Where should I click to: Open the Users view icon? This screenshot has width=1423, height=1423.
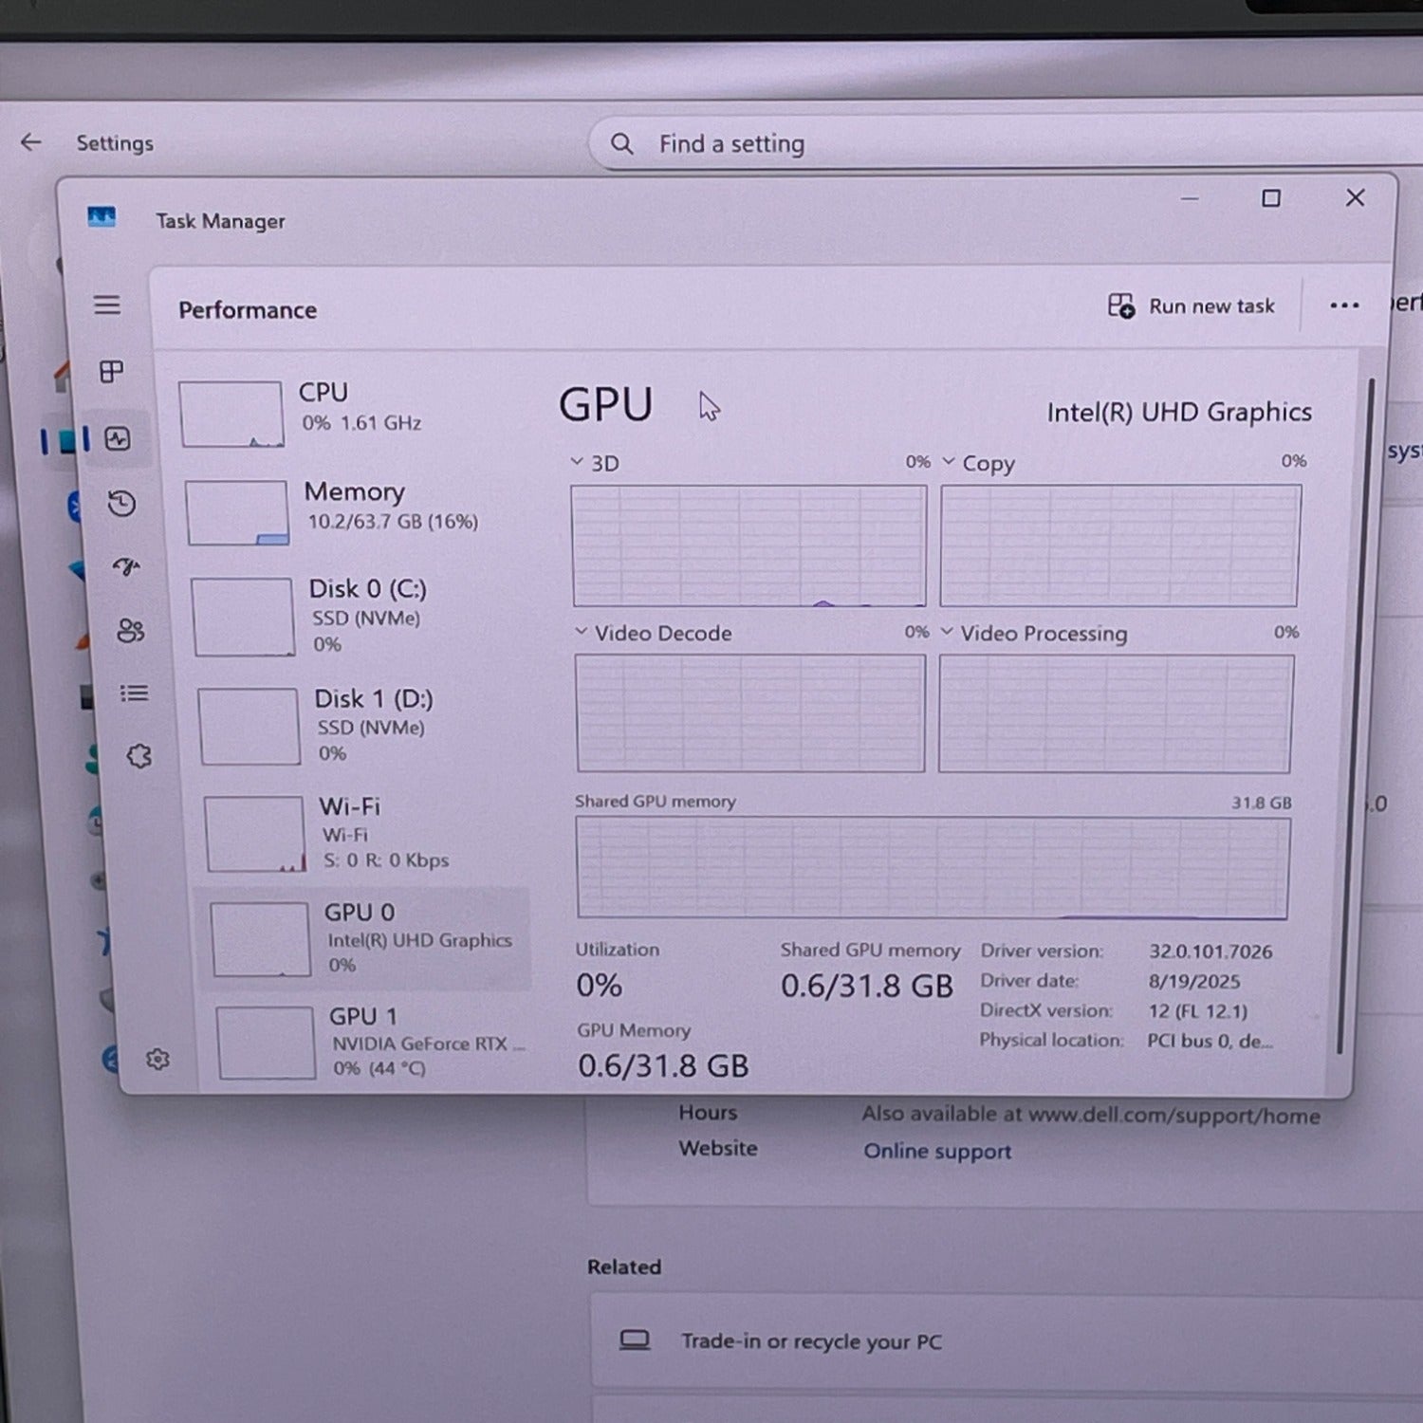click(x=130, y=628)
